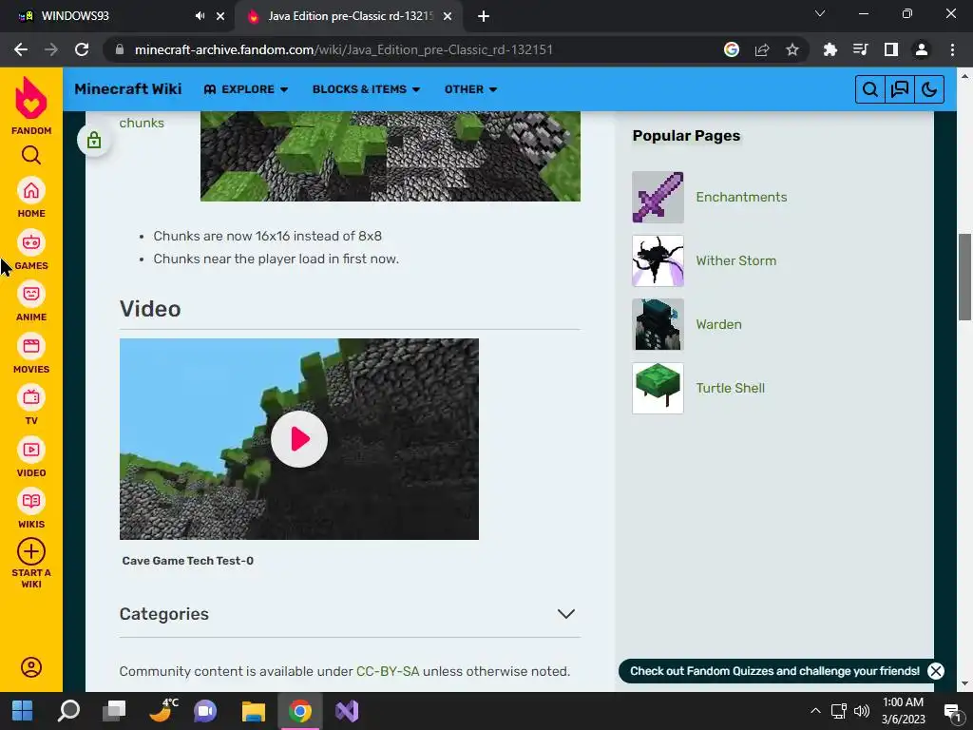Open the Chrome profile avatar
The image size is (973, 730).
click(x=922, y=49)
